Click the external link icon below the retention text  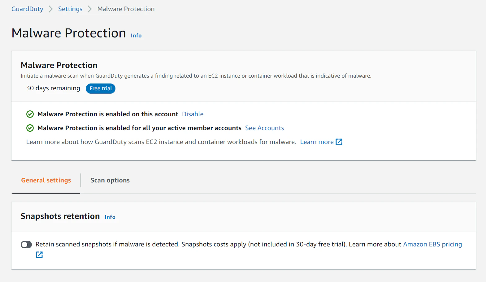[39, 255]
